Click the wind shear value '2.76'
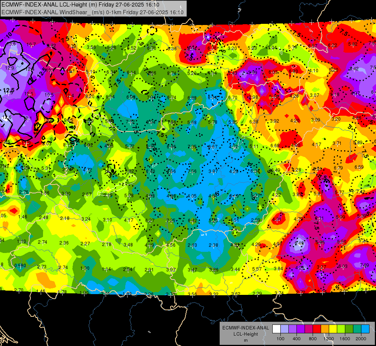This screenshot has height=346, width=376. coord(24,192)
